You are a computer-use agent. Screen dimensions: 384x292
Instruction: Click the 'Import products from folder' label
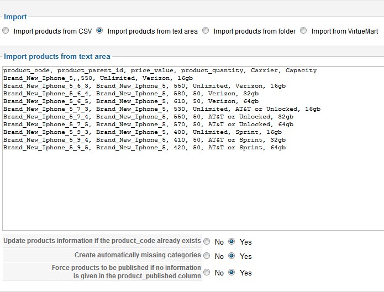(x=255, y=31)
